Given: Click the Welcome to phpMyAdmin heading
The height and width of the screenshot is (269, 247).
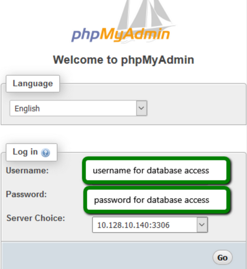Looking at the screenshot, I should pyautogui.click(x=123, y=60).
